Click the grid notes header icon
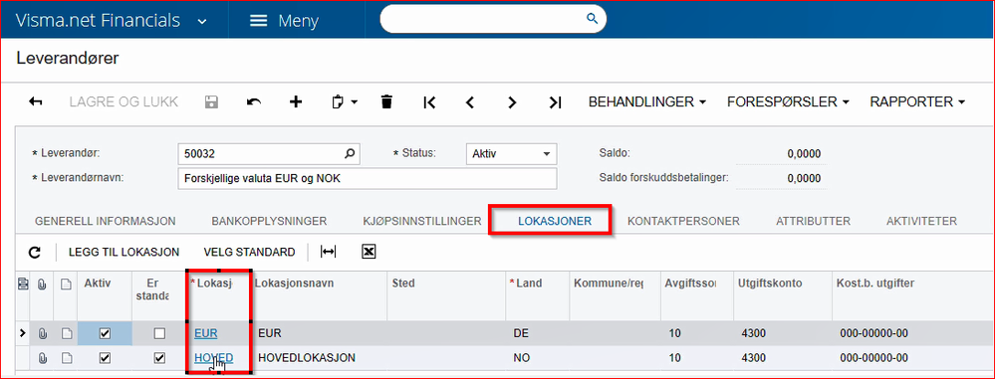Viewport: 995px width, 379px height. point(24,284)
